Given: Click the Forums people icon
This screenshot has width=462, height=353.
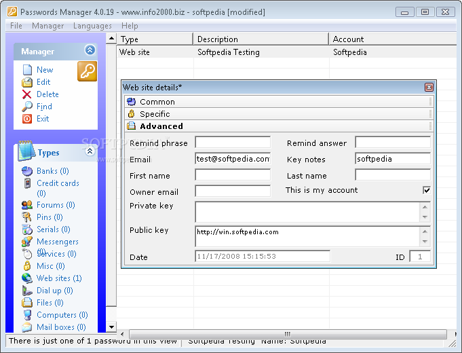Looking at the screenshot, I should coord(27,205).
